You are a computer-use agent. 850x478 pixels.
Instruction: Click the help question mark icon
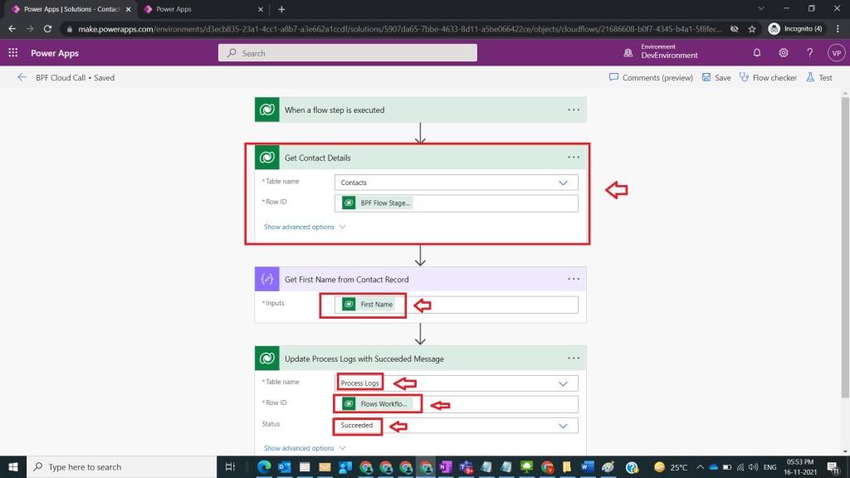tap(809, 53)
